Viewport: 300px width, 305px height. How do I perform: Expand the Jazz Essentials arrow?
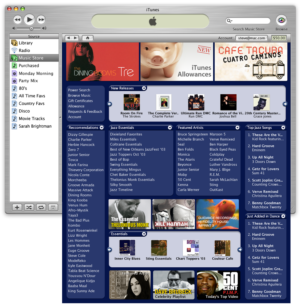point(170,128)
